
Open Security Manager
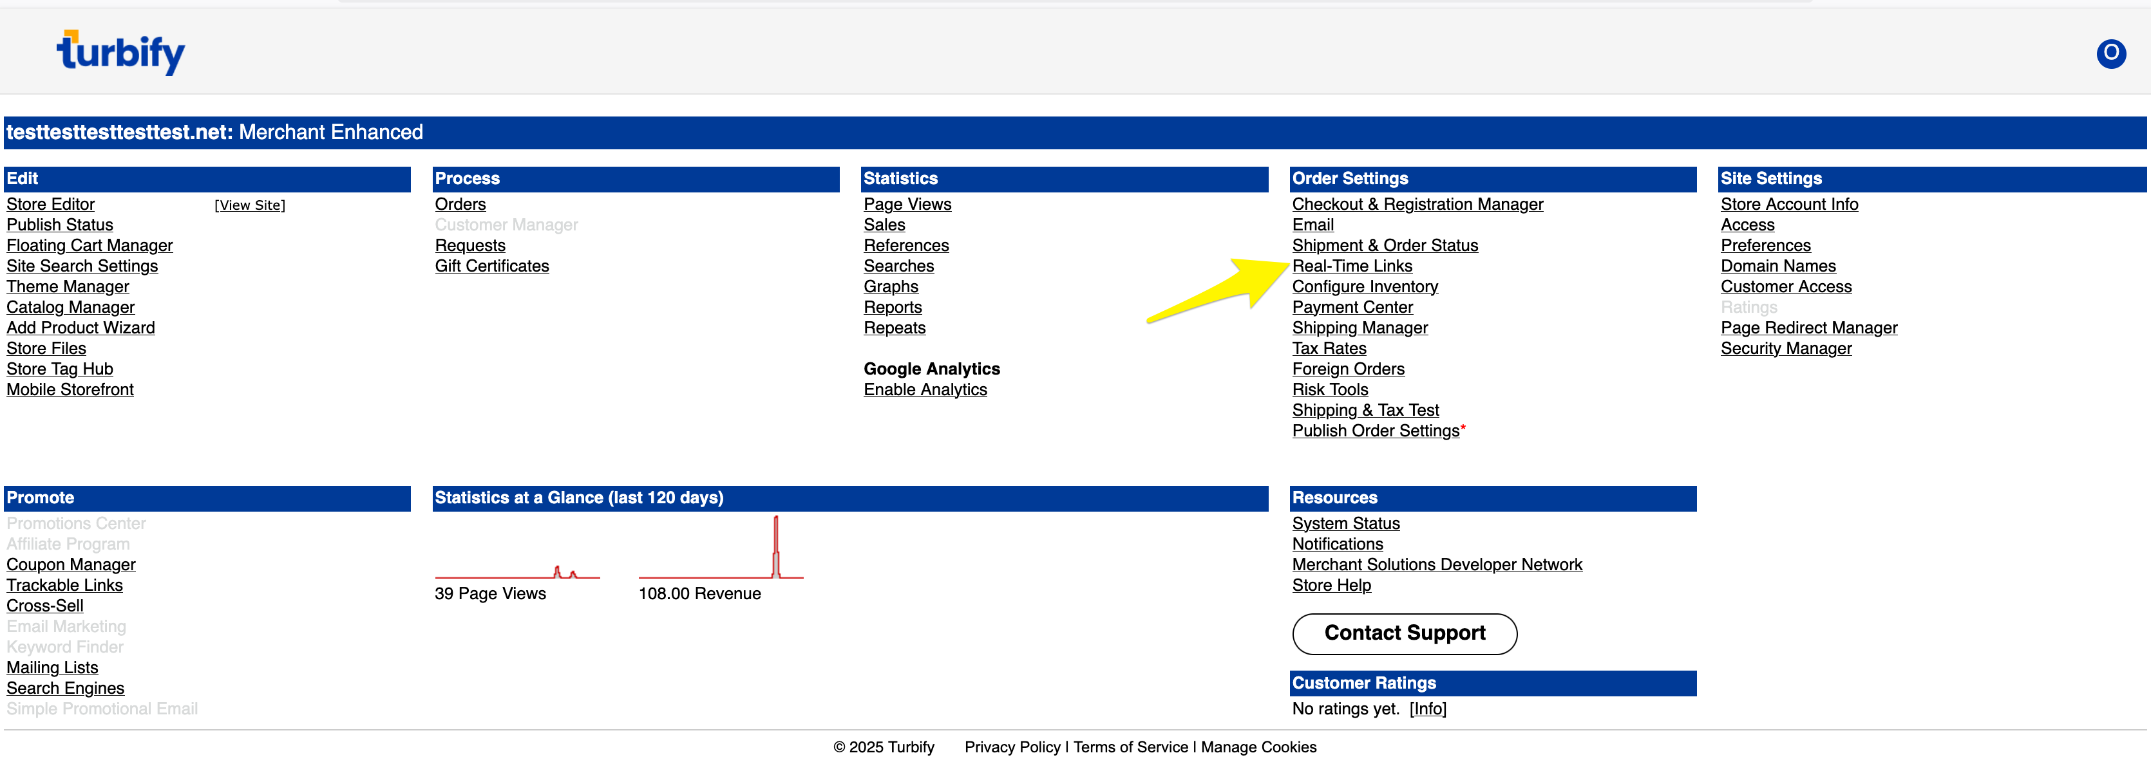coord(1785,349)
